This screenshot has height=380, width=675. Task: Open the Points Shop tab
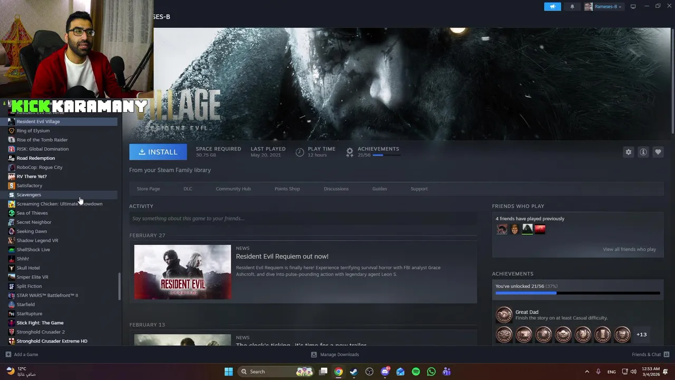287,188
